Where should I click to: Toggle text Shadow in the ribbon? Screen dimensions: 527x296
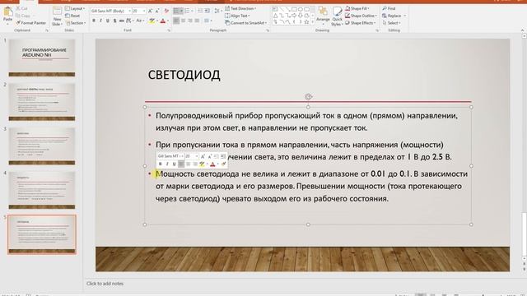(x=114, y=21)
